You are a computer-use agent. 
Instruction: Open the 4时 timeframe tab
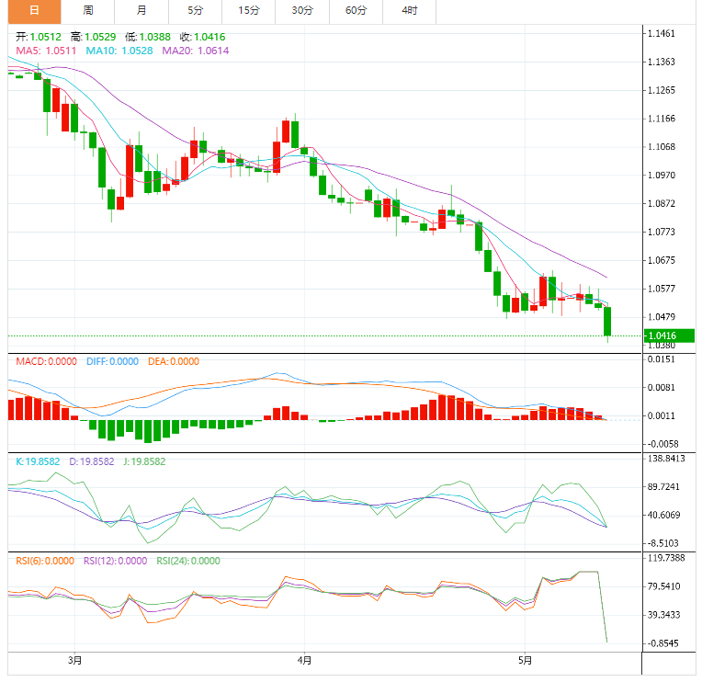point(409,11)
